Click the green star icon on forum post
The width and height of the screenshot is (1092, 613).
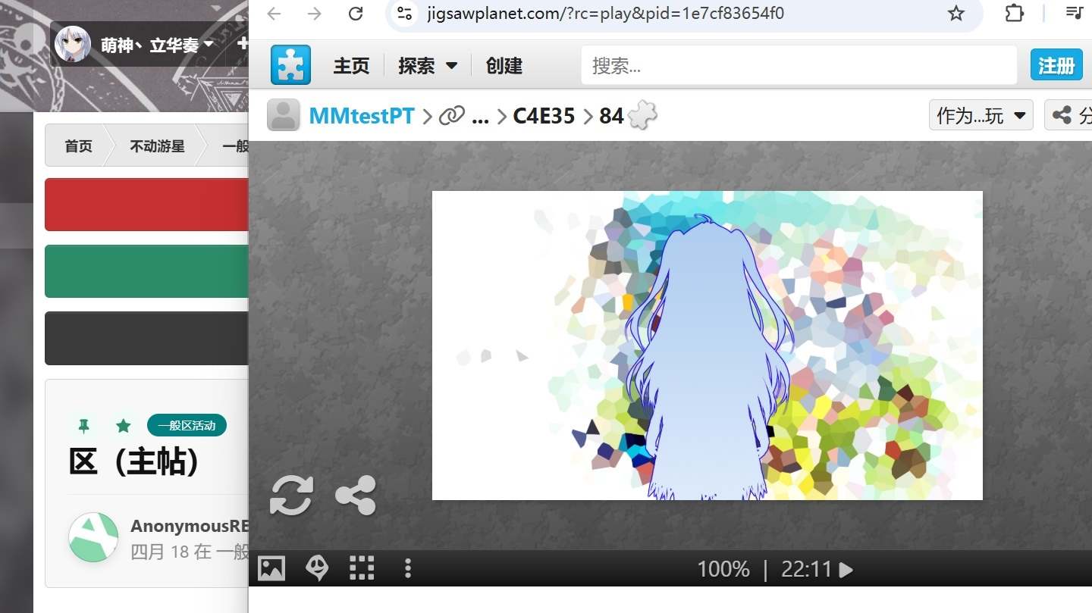123,426
